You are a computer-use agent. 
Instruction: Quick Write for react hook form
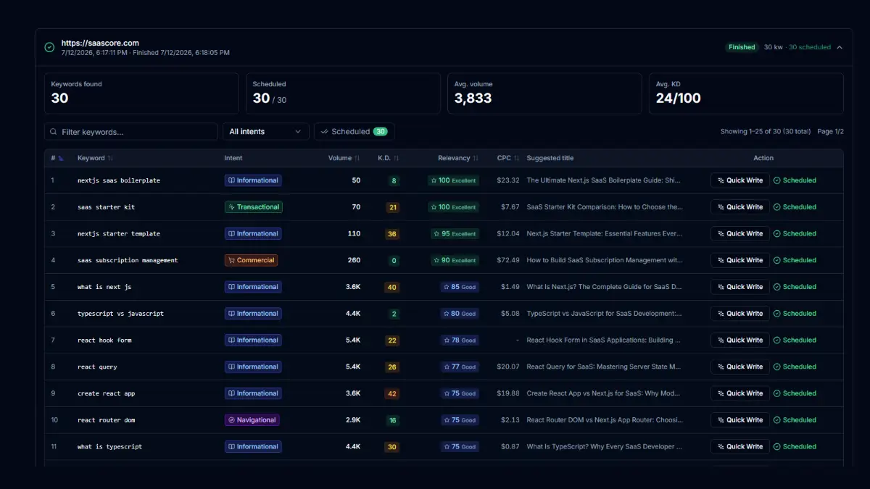pos(740,340)
